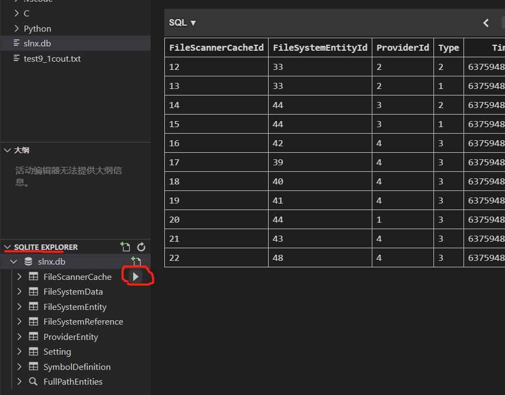Click the table icon beside Setting
505x395 pixels.
click(x=33, y=351)
